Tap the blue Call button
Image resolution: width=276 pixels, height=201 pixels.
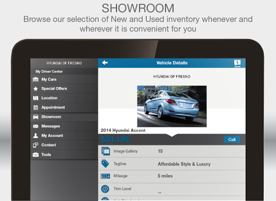click(x=232, y=140)
